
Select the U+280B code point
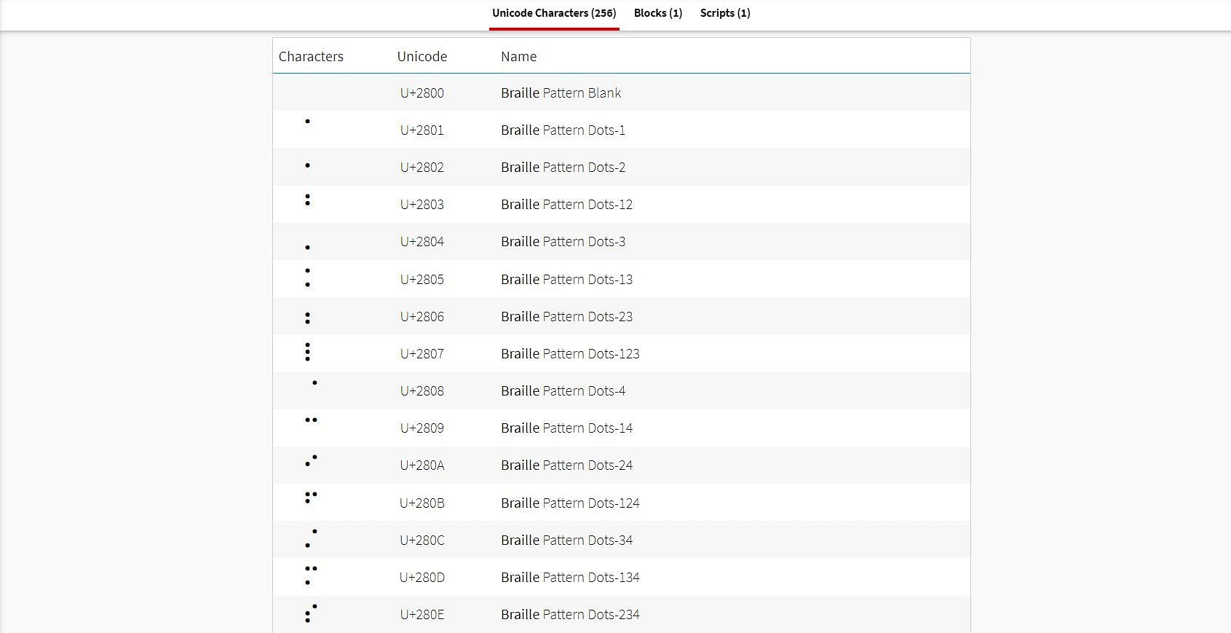pyautogui.click(x=422, y=503)
